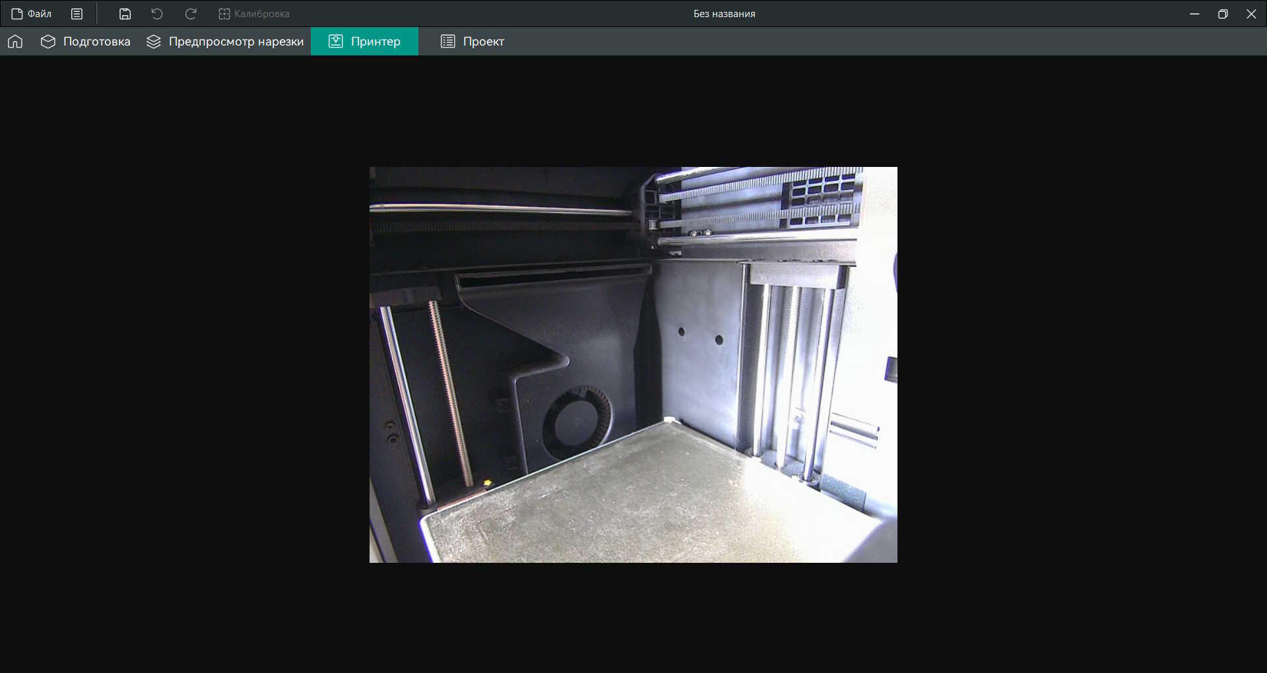Undo the last action
Image resolution: width=1267 pixels, height=673 pixels.
157,14
